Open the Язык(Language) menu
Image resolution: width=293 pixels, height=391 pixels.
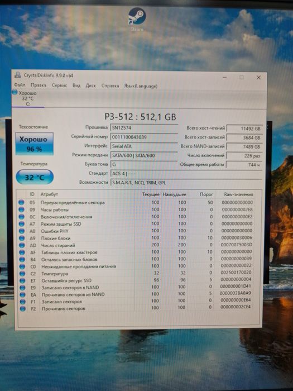coord(141,86)
